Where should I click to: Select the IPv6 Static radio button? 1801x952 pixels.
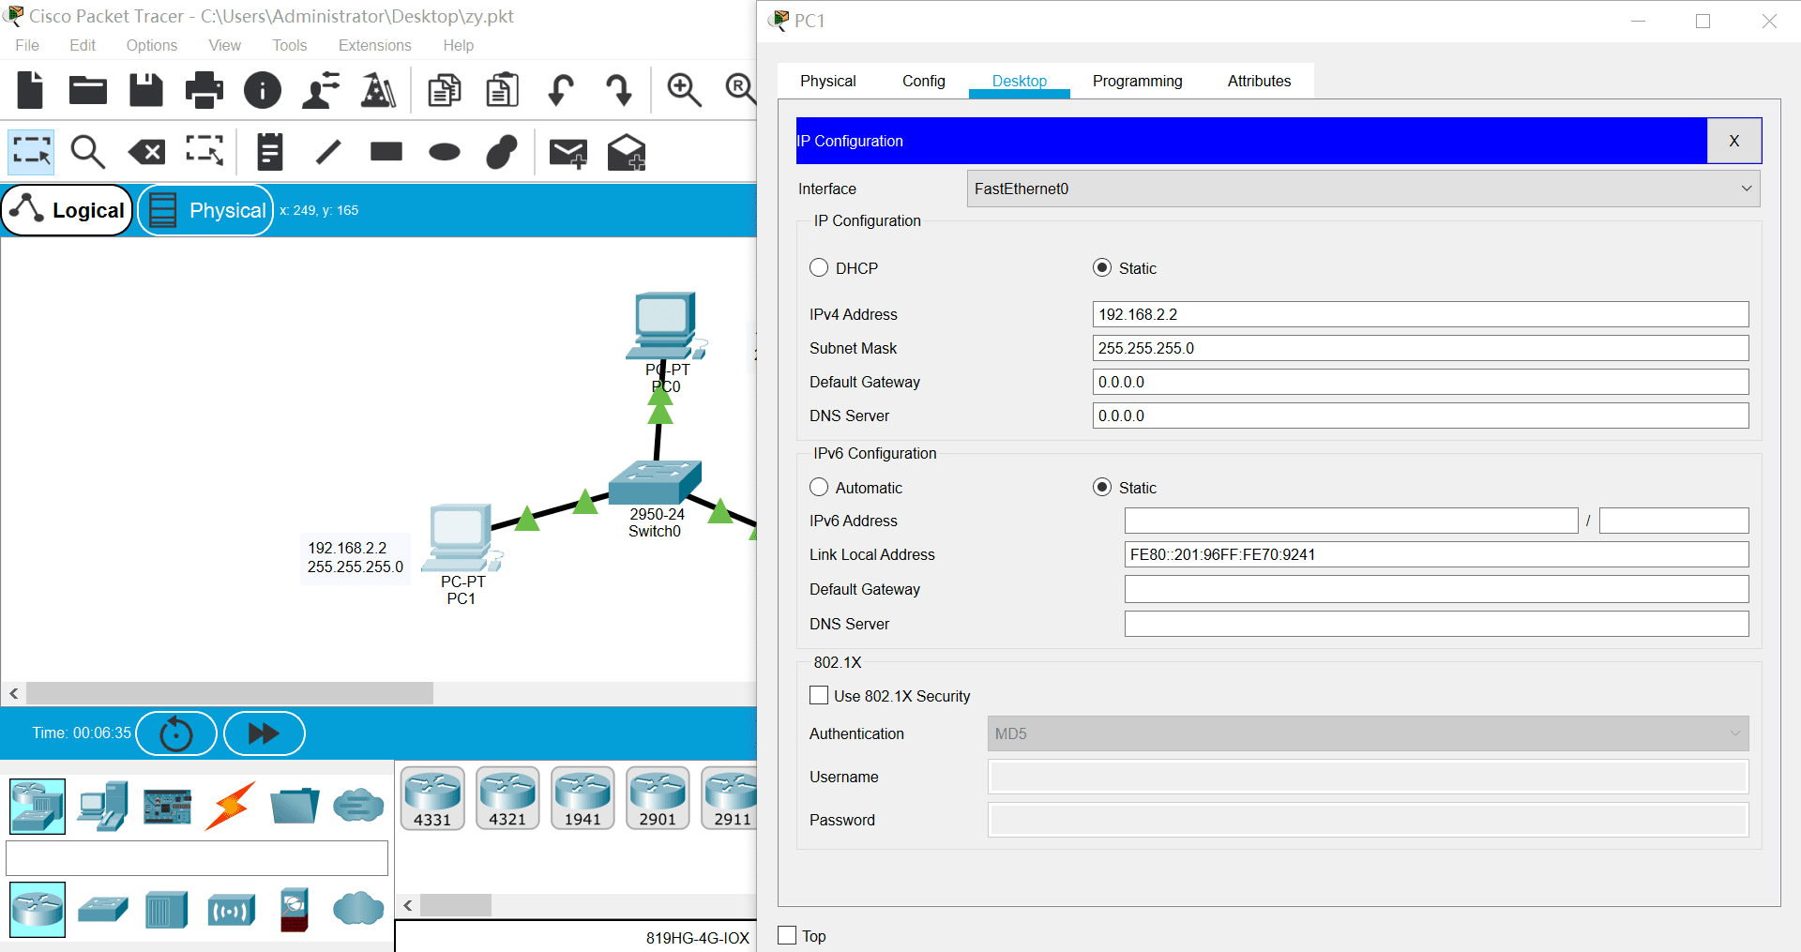click(1102, 488)
